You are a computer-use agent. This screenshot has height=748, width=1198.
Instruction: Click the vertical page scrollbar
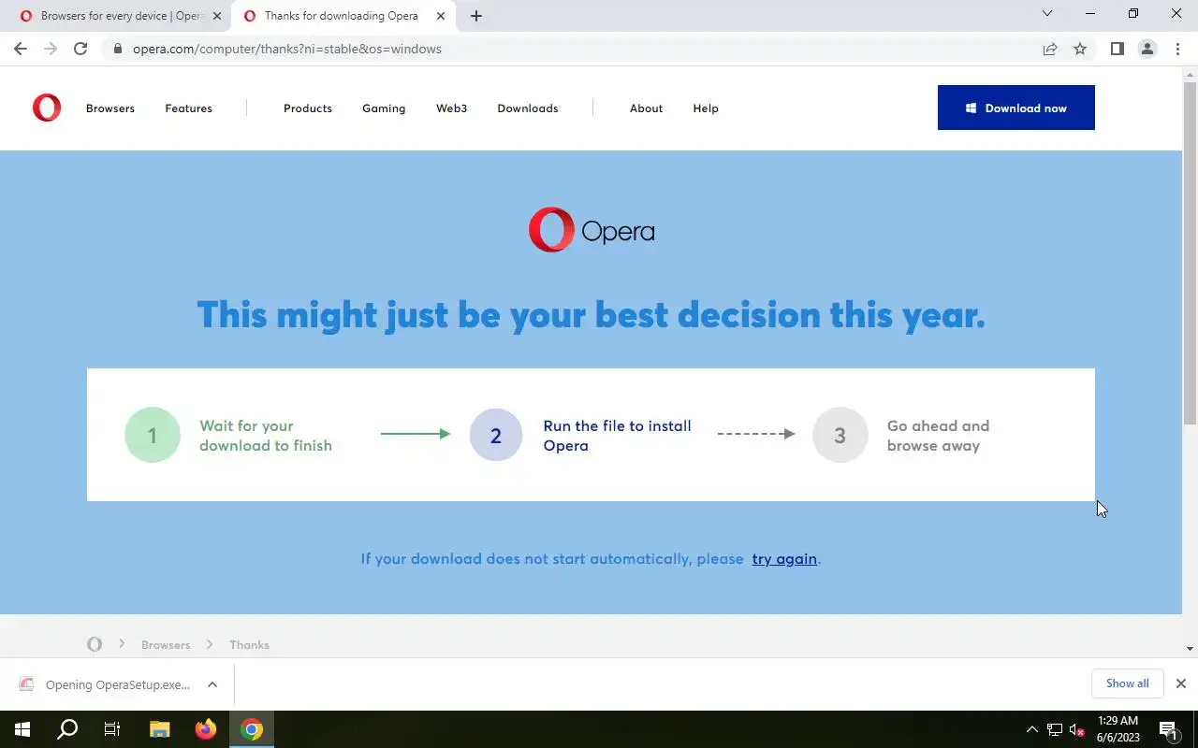coord(1190,252)
